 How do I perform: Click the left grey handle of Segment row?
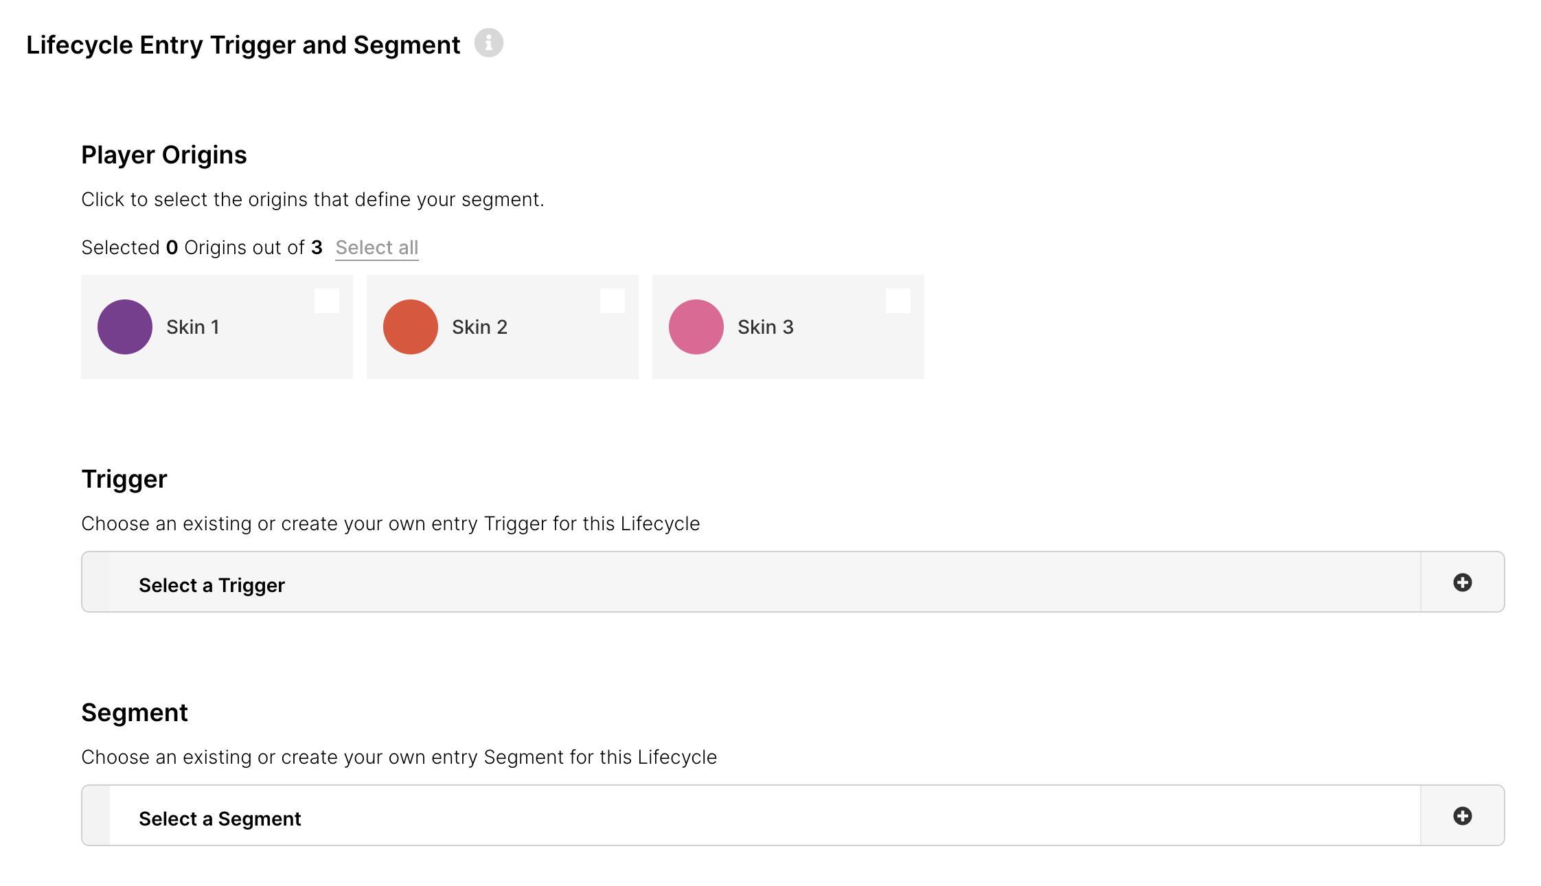click(96, 816)
